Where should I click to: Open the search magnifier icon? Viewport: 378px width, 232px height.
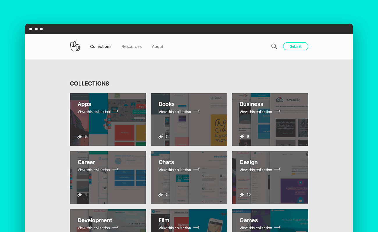[274, 46]
